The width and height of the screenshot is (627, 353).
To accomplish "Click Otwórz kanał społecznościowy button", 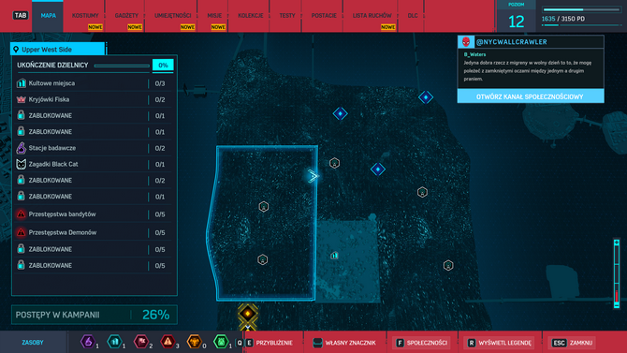I will click(x=531, y=96).
